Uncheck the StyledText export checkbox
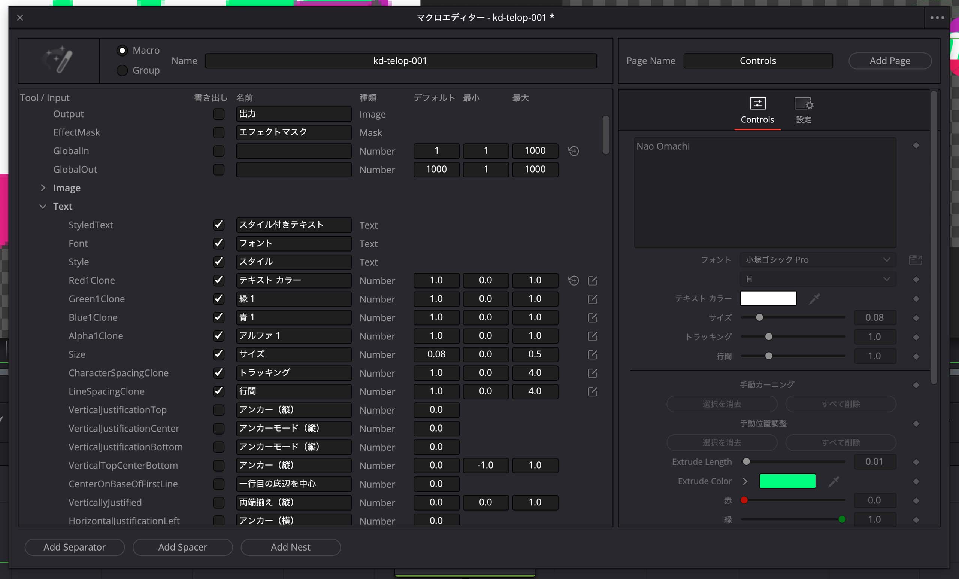Viewport: 959px width, 579px height. pyautogui.click(x=219, y=225)
